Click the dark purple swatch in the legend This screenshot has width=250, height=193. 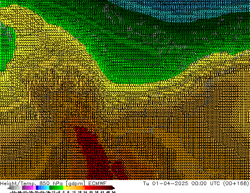(23, 187)
